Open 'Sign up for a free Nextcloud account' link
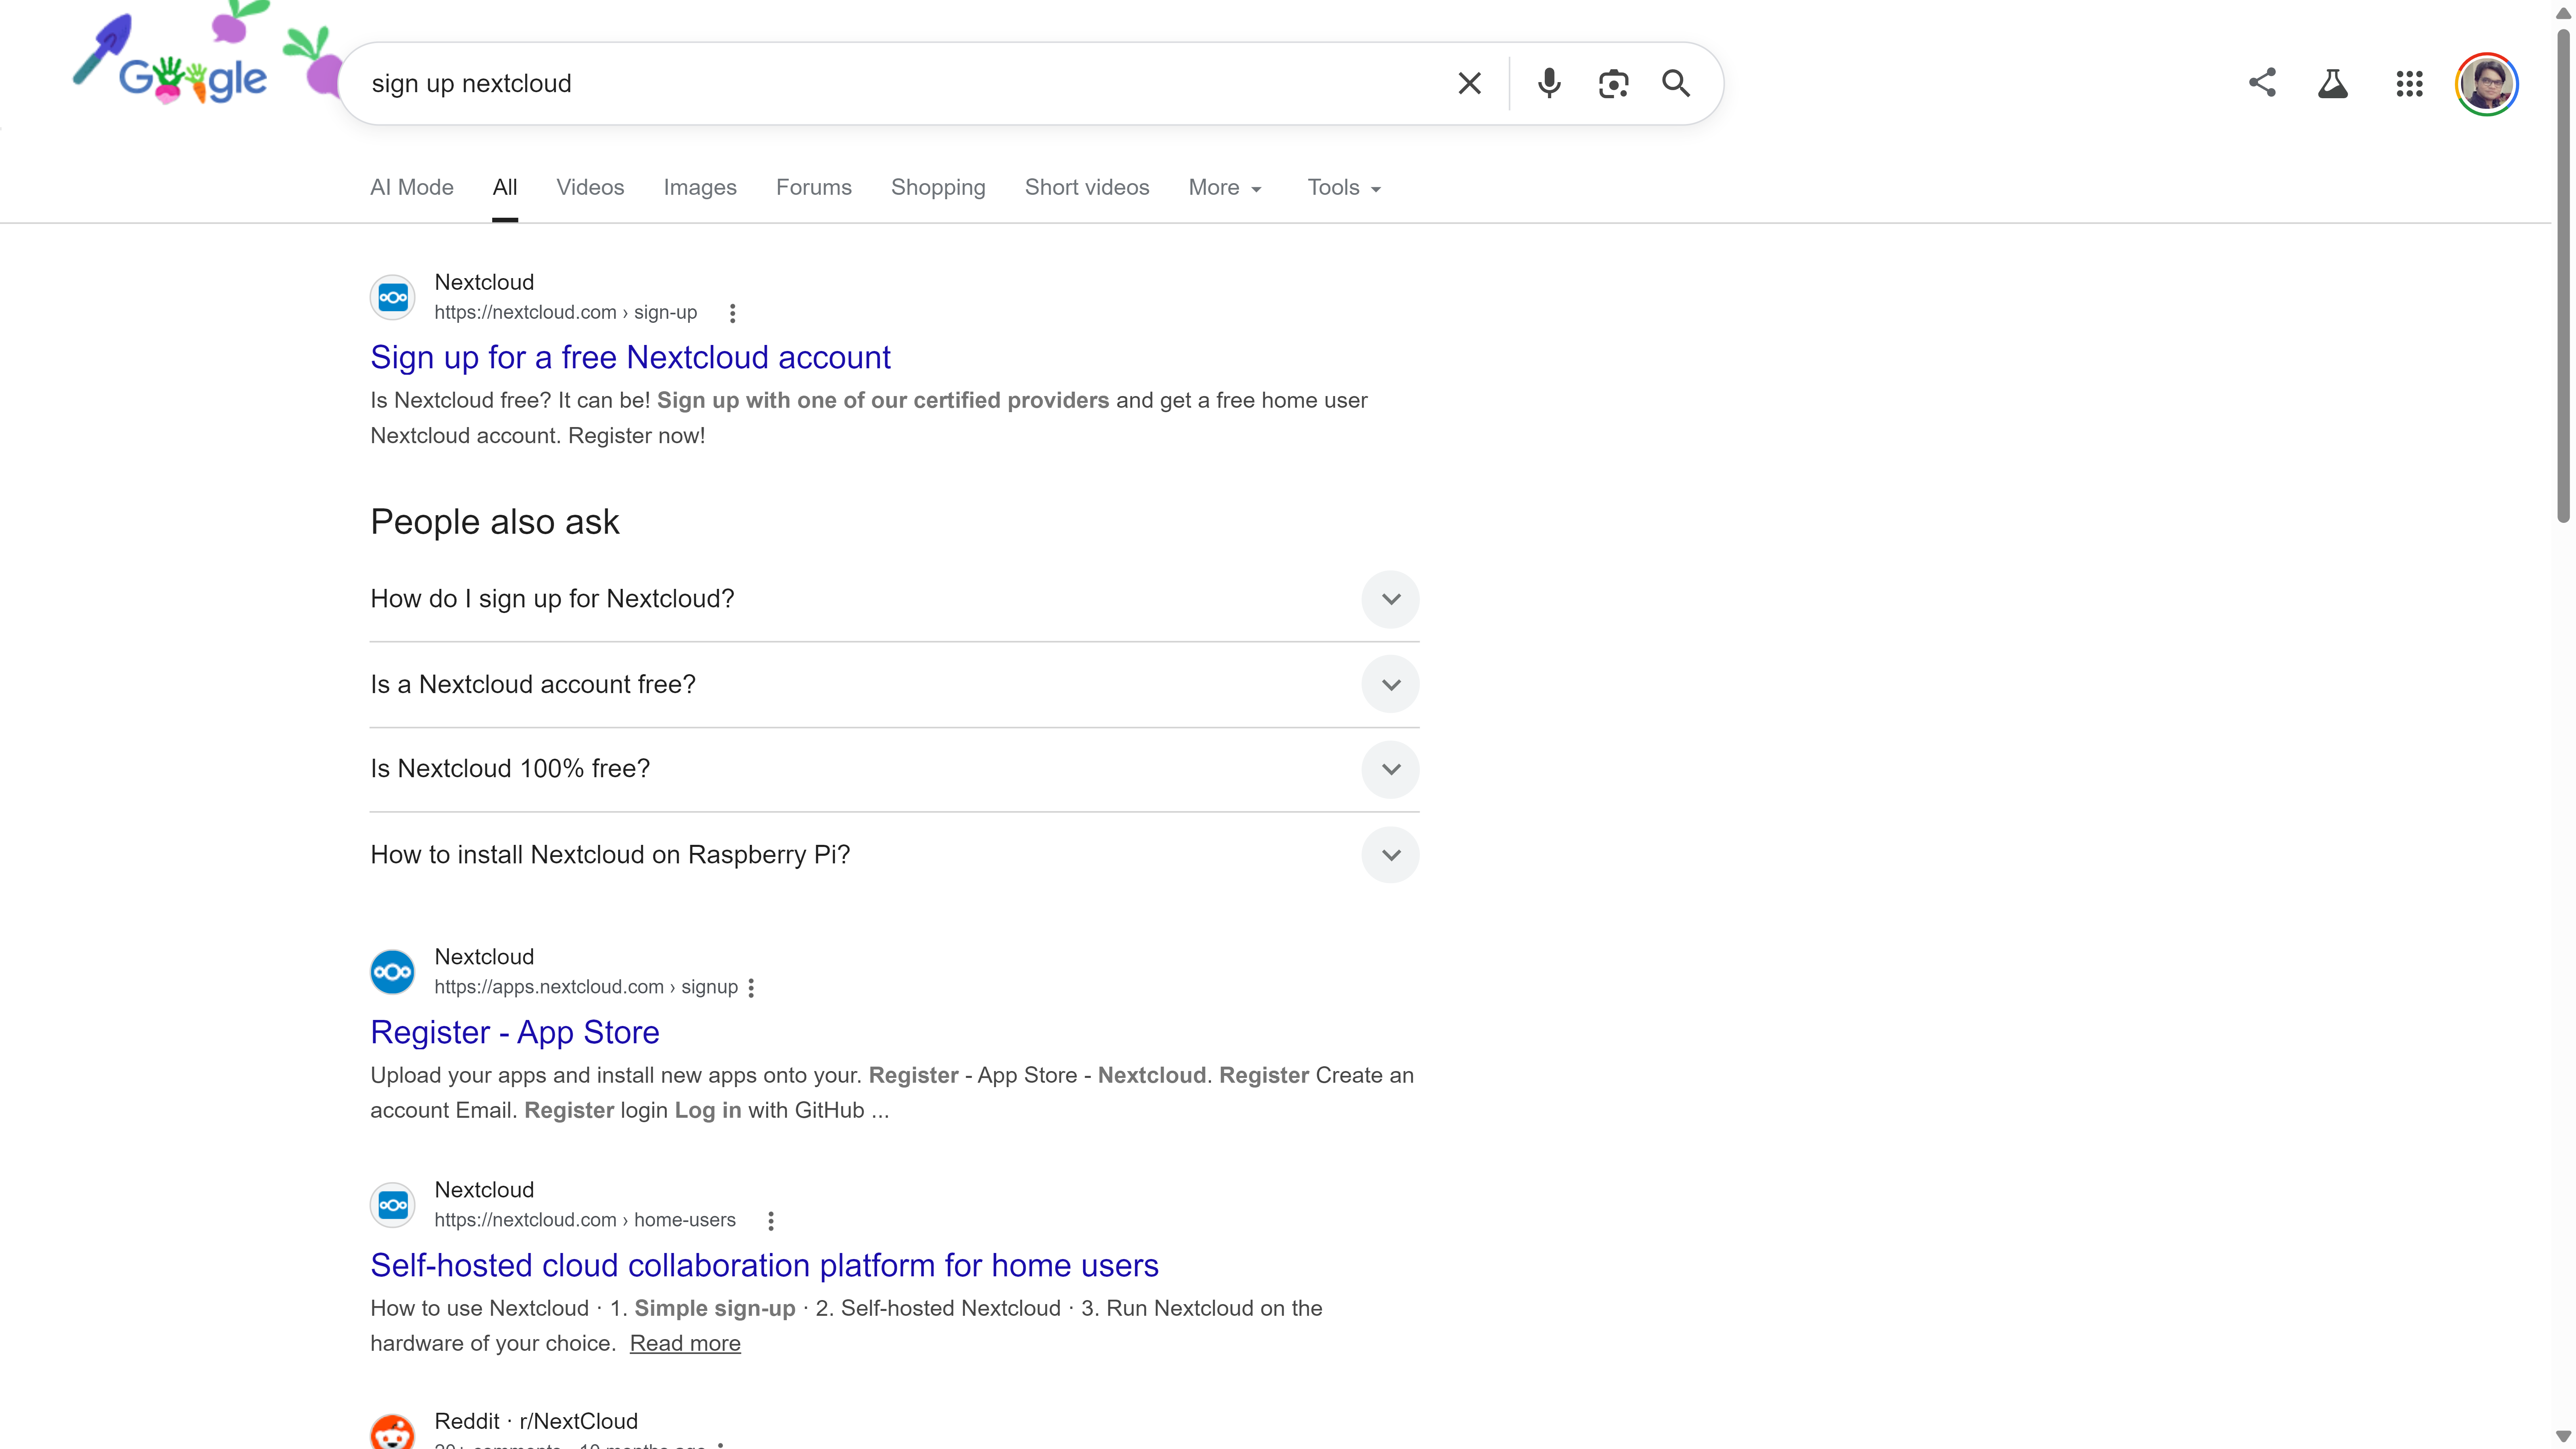Screen dimensions: 2576x1449 coord(630,358)
